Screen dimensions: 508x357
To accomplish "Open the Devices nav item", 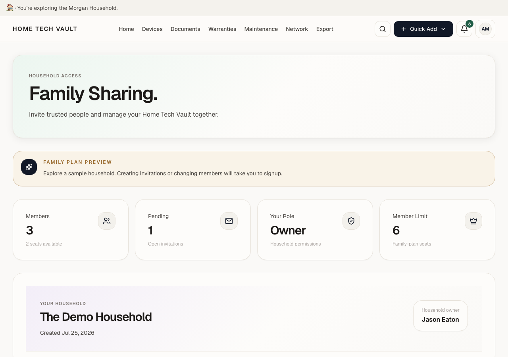I will (152, 29).
